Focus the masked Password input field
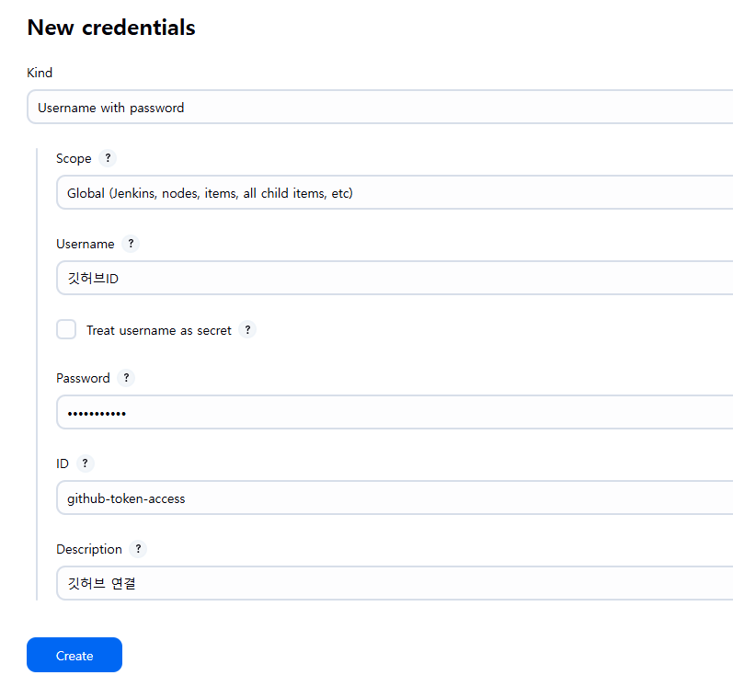Viewport: 733px width, 698px height. 395,413
